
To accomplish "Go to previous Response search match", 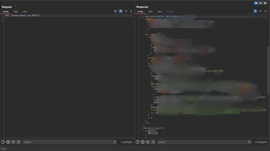I will 148,142.
